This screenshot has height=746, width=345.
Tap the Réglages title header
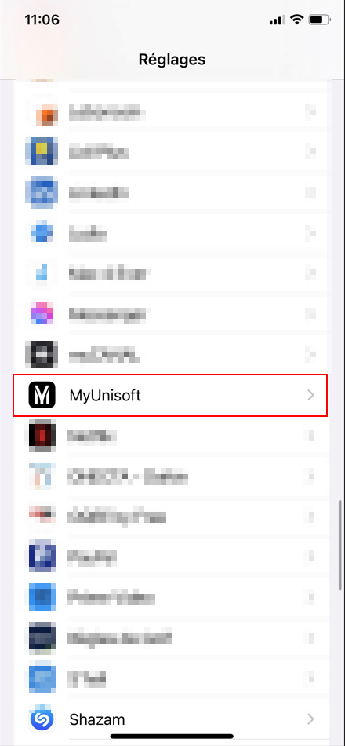172,60
